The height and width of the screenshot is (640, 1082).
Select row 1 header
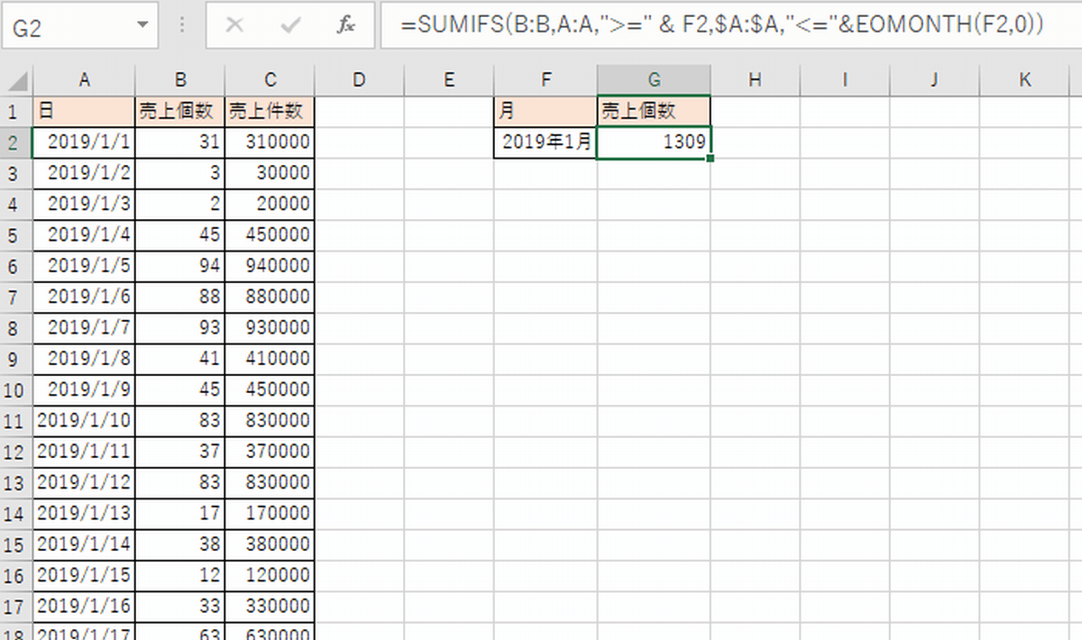coord(15,110)
